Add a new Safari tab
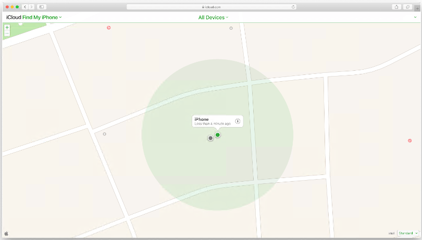The image size is (422, 240). [x=417, y=8]
